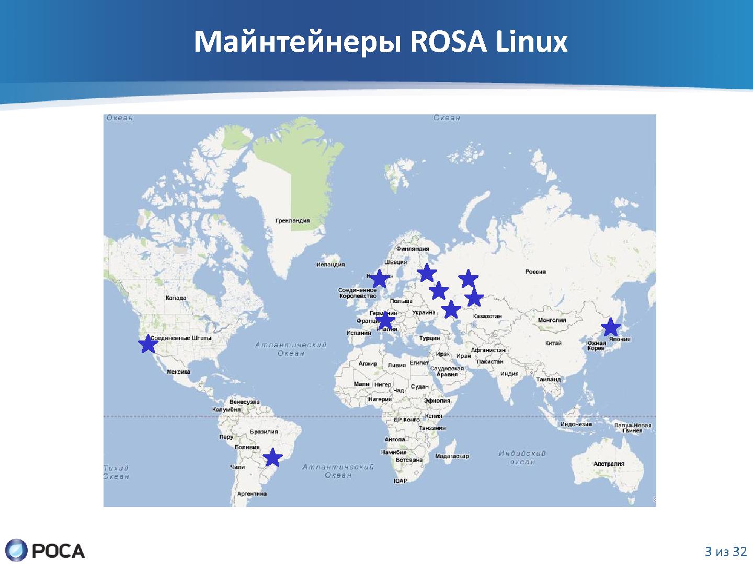Click the slide title 'Майнтейнеры ROSA Linux'
Image resolution: width=753 pixels, height=564 pixels.
click(381, 41)
